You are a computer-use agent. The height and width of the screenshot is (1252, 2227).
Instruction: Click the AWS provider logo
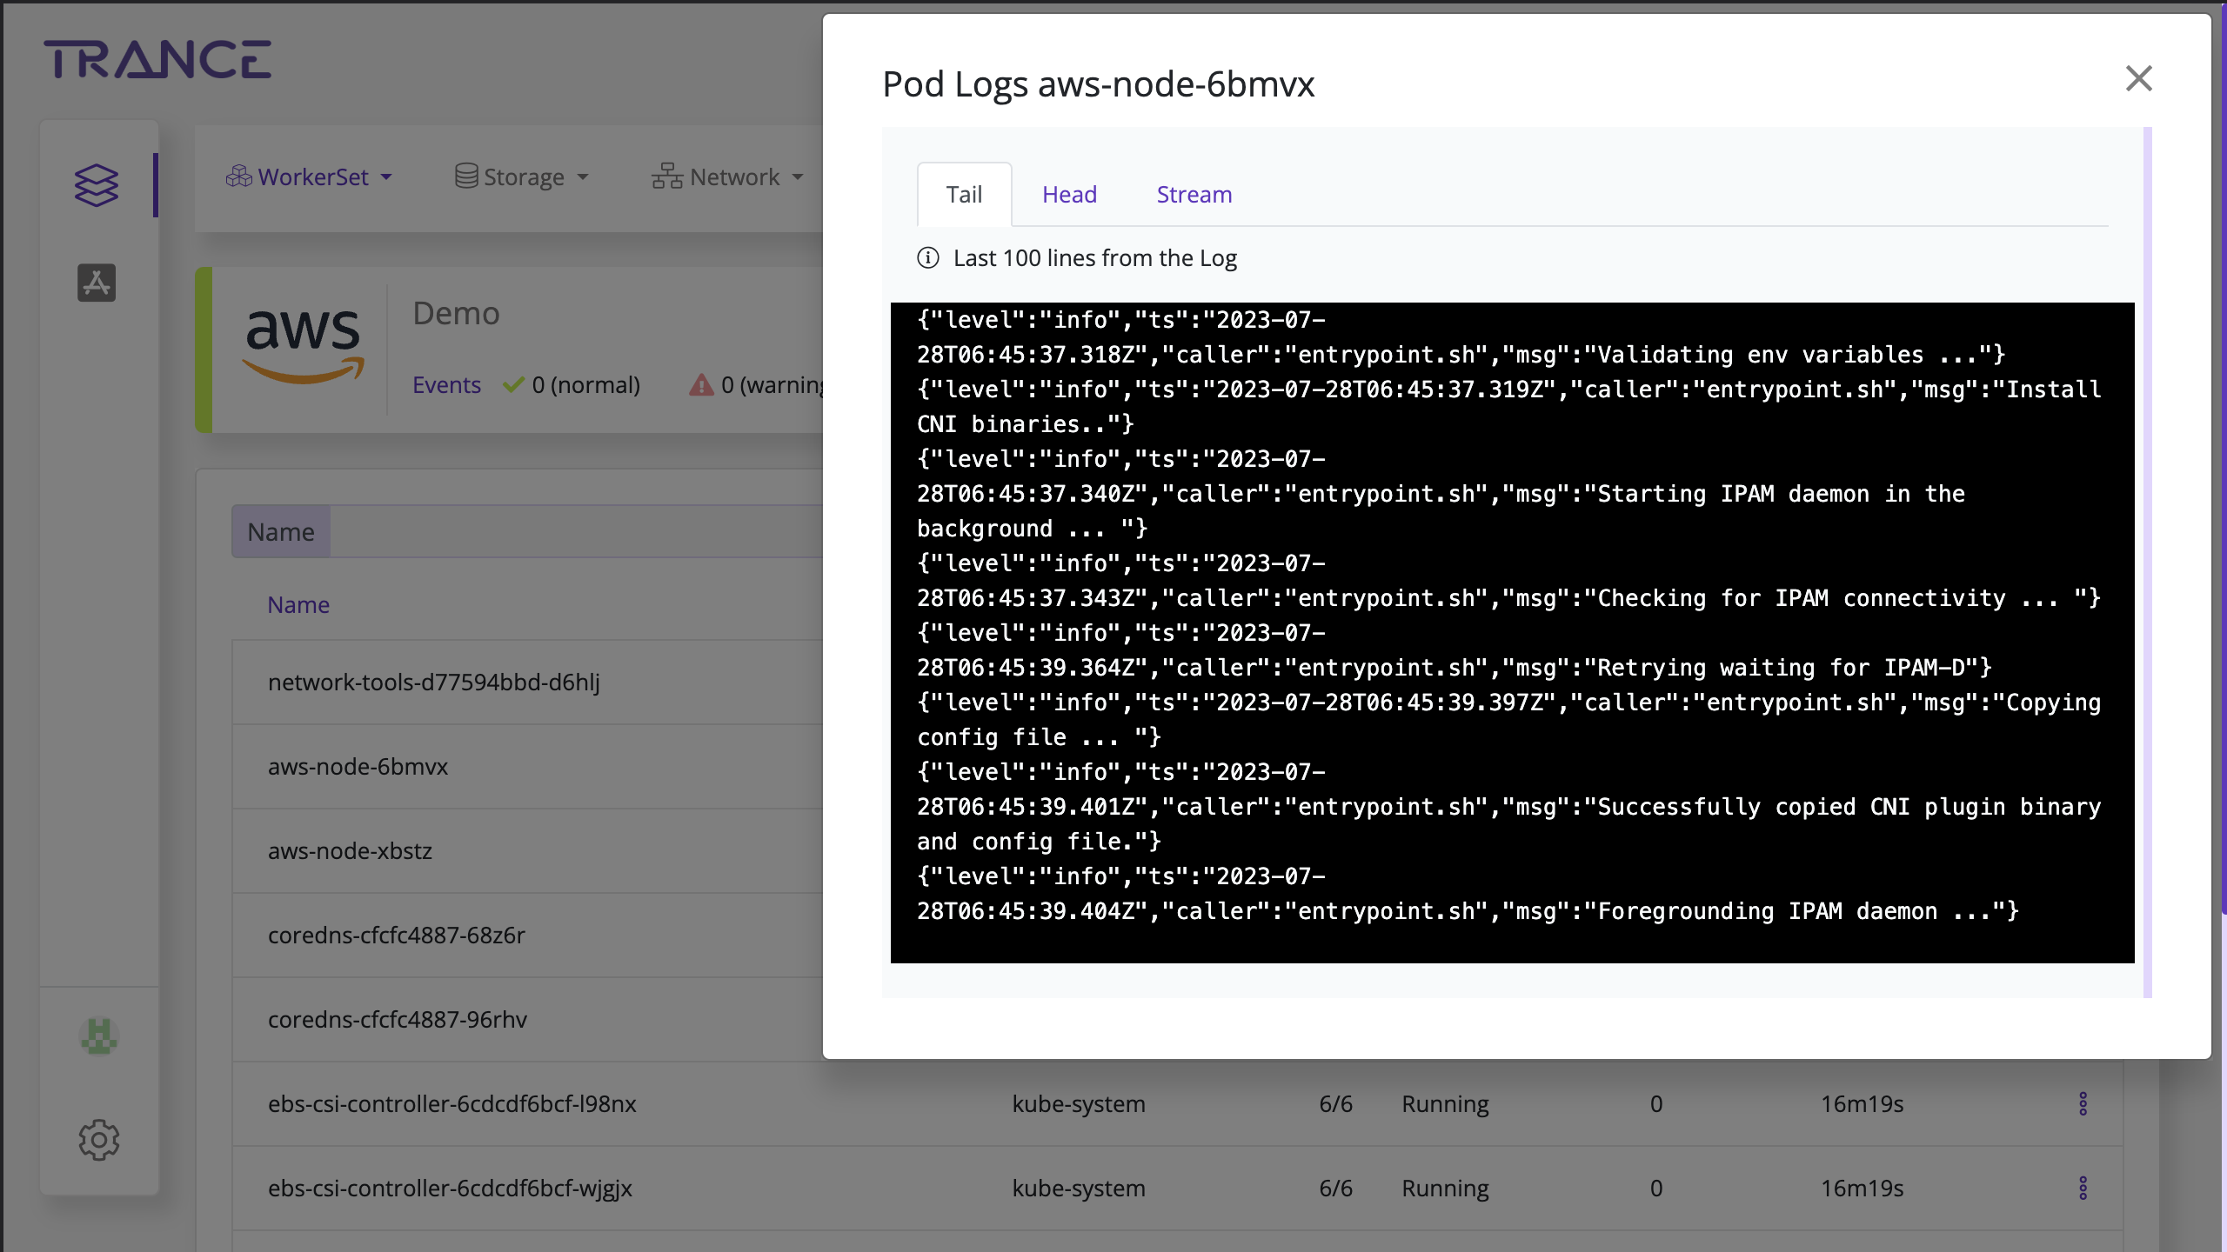pos(303,346)
